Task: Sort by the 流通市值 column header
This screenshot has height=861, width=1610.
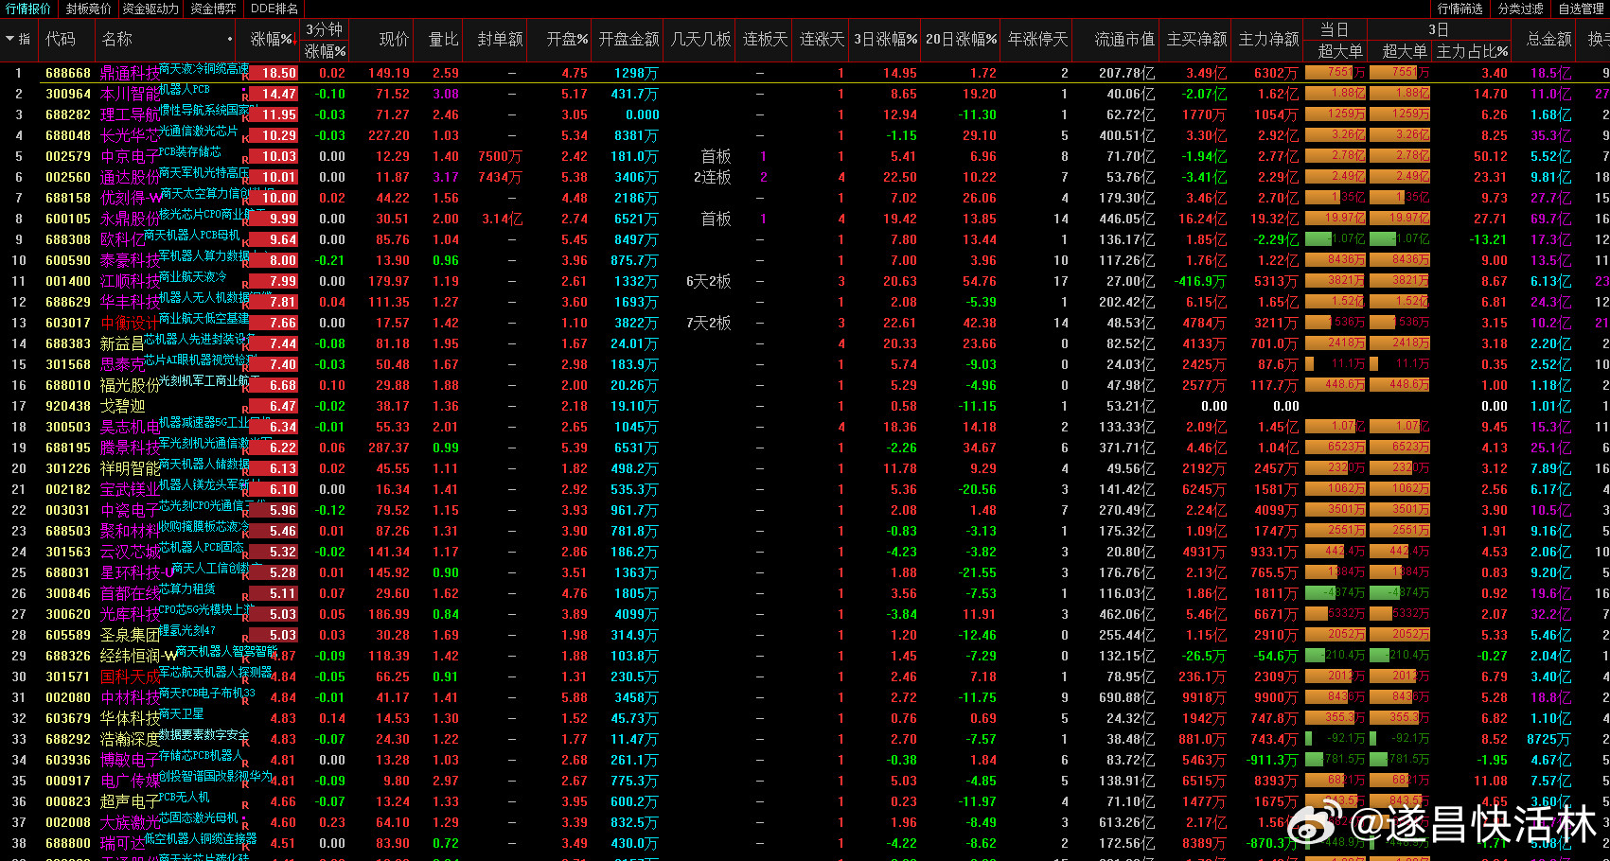Action: [x=1124, y=40]
